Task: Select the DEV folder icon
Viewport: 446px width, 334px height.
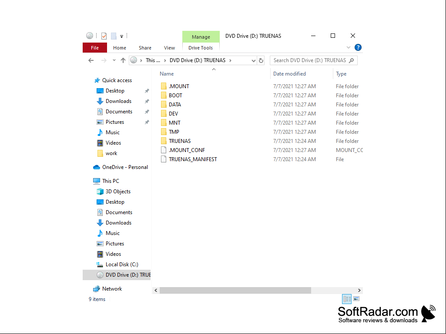Action: 164,113
